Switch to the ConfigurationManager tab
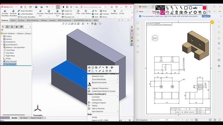Image resolution: width=223 pixels, height=125 pixels. 12,27
